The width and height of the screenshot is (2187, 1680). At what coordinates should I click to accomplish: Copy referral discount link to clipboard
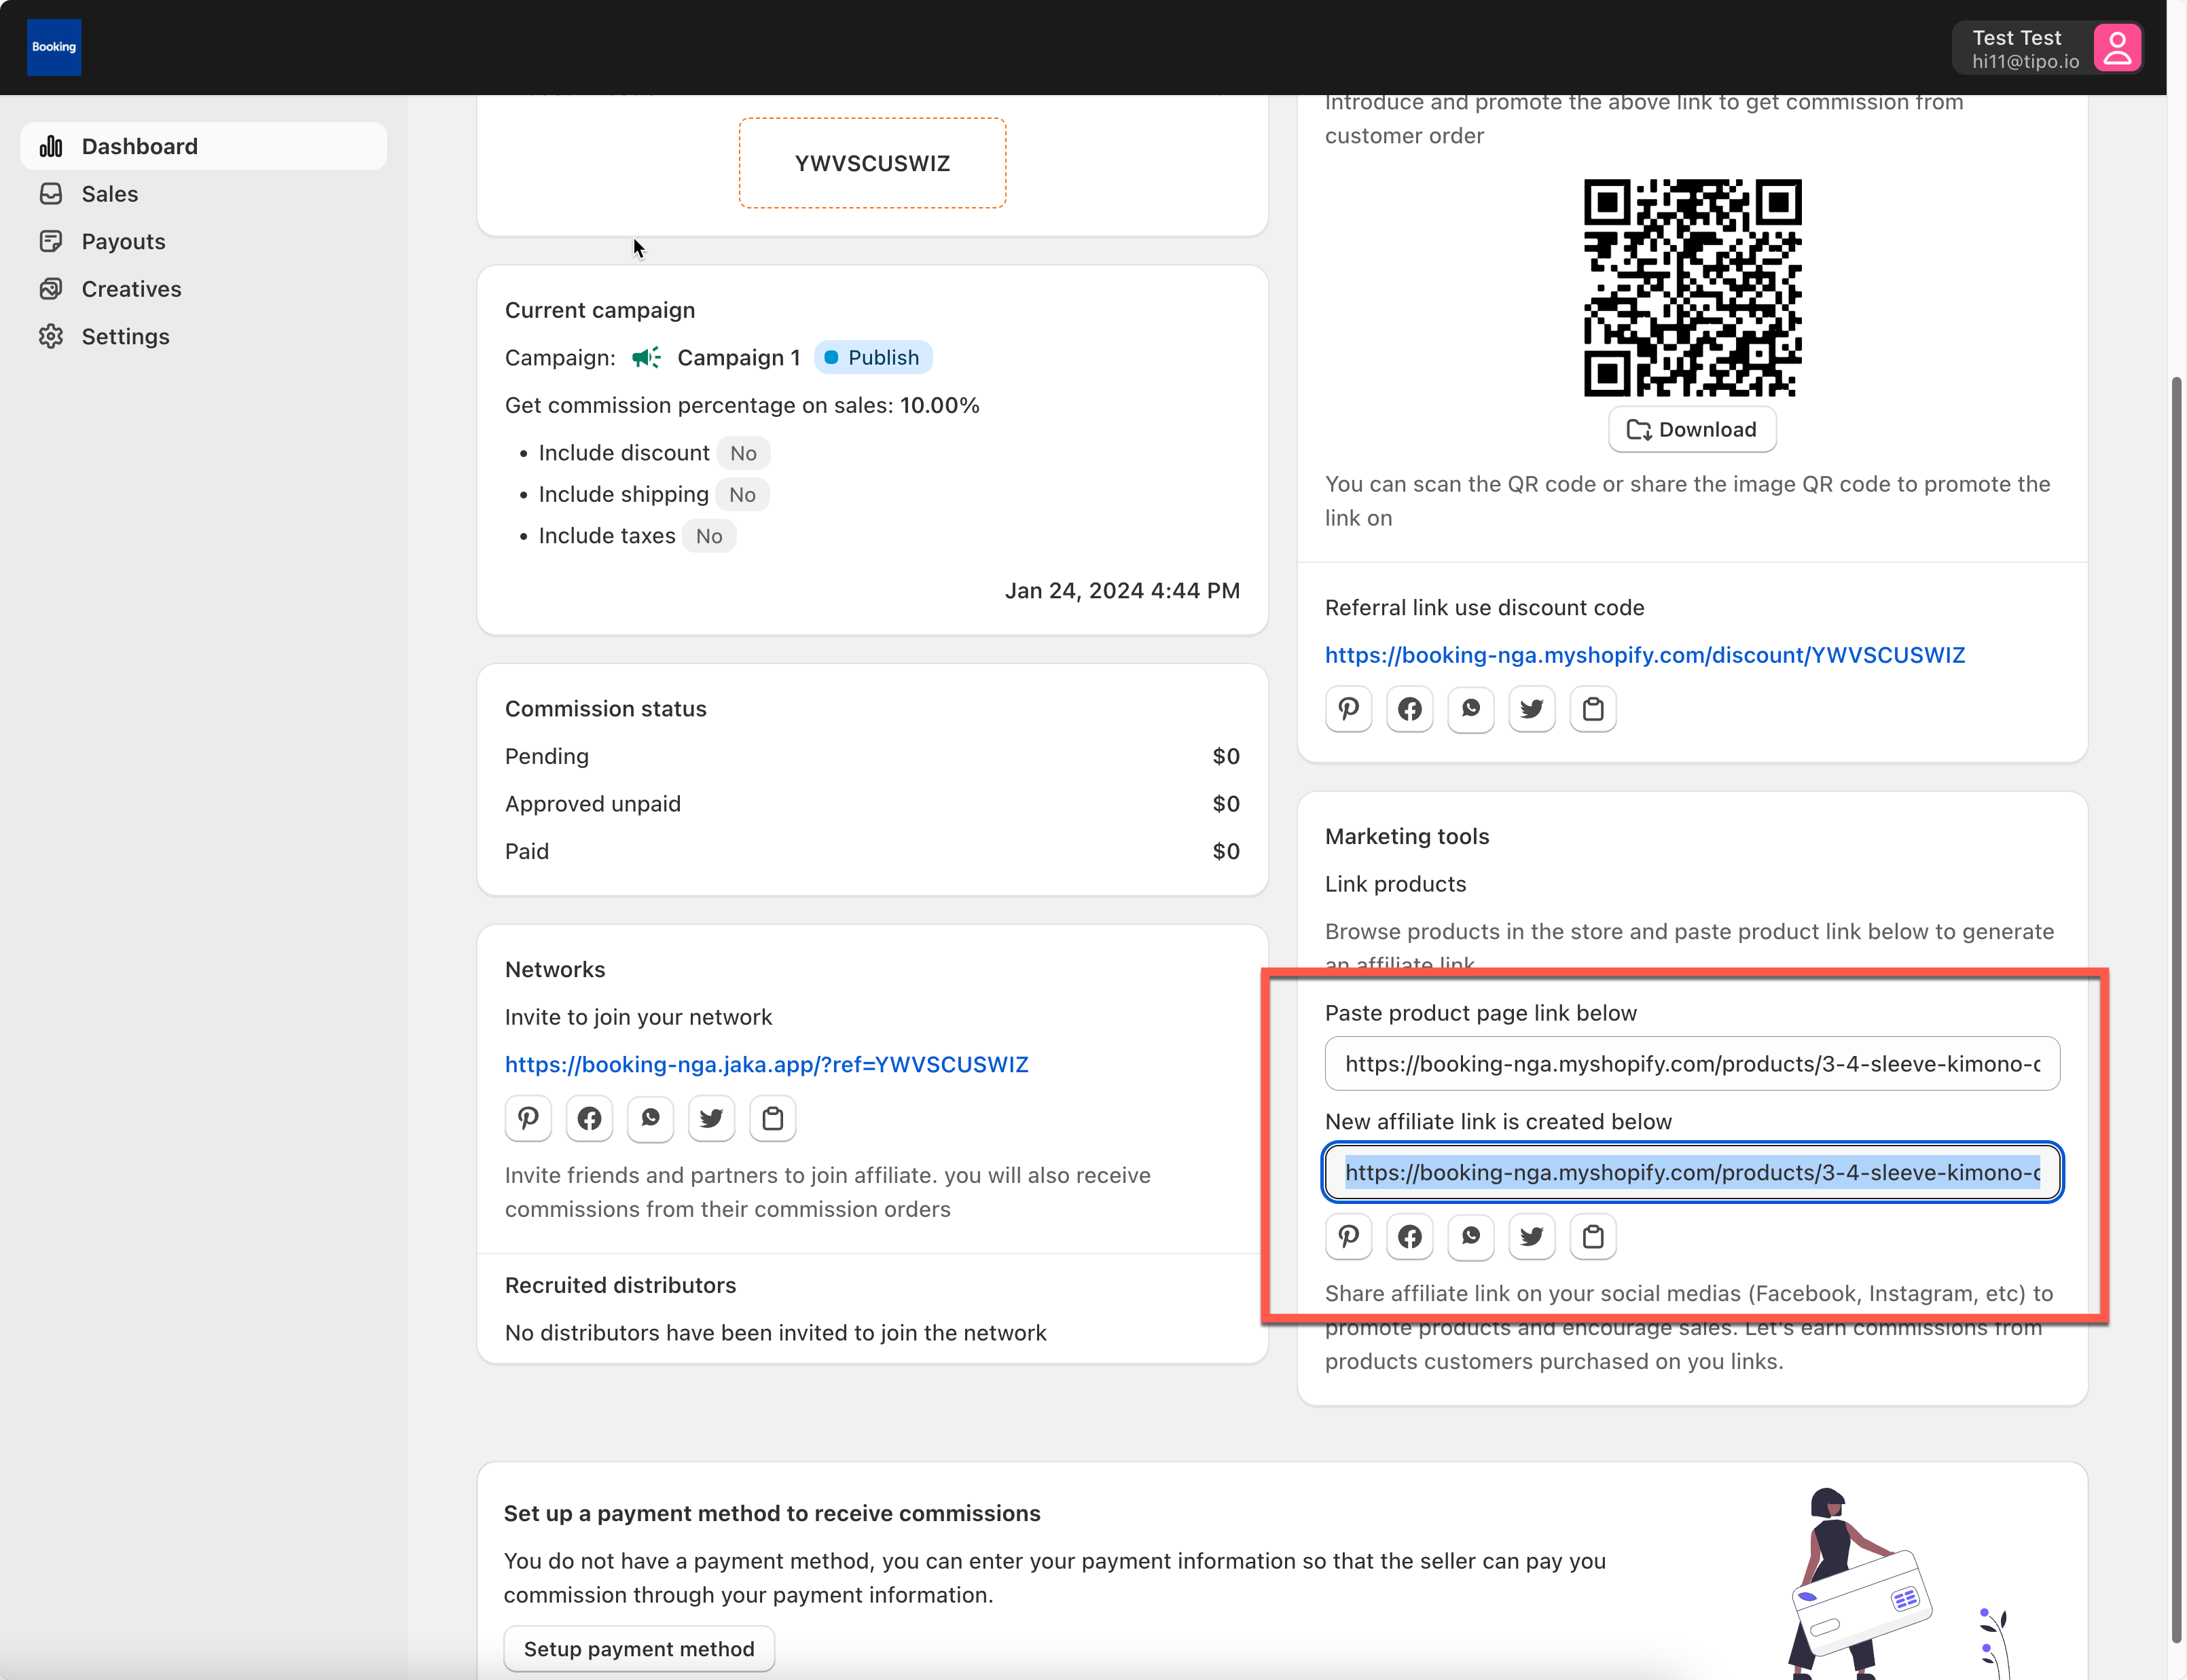(1592, 709)
